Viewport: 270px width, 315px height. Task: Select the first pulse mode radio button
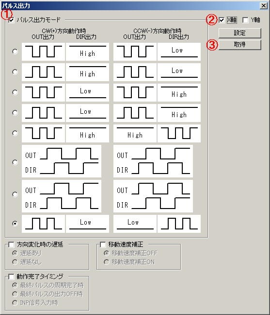coord(15,52)
